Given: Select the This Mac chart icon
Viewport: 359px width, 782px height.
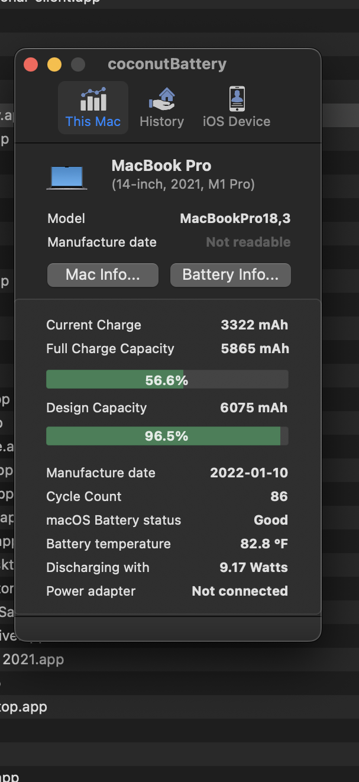Looking at the screenshot, I should tap(93, 99).
